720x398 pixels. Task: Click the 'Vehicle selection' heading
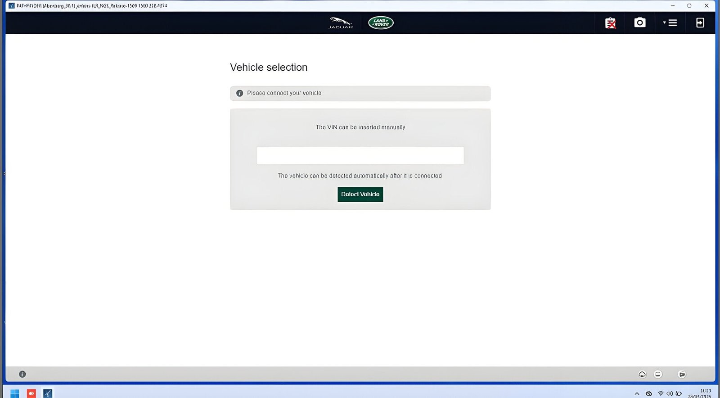(269, 67)
